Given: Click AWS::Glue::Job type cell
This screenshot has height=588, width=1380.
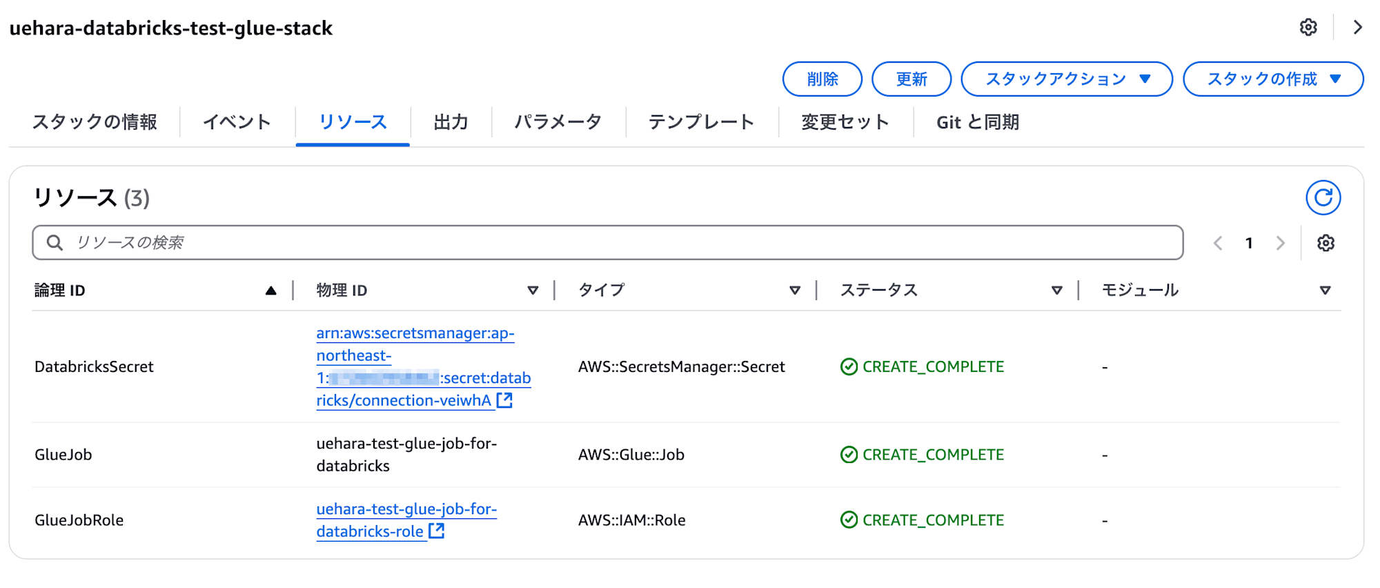Looking at the screenshot, I should 631,454.
